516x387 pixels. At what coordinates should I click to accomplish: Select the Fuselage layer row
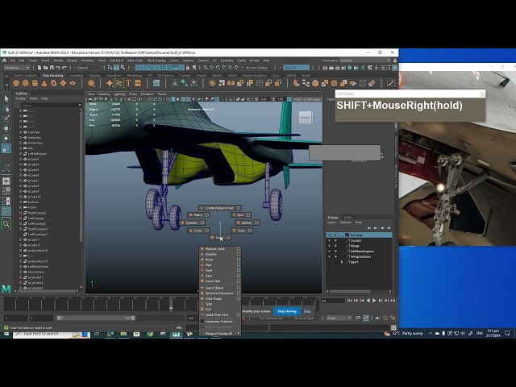tap(359, 235)
